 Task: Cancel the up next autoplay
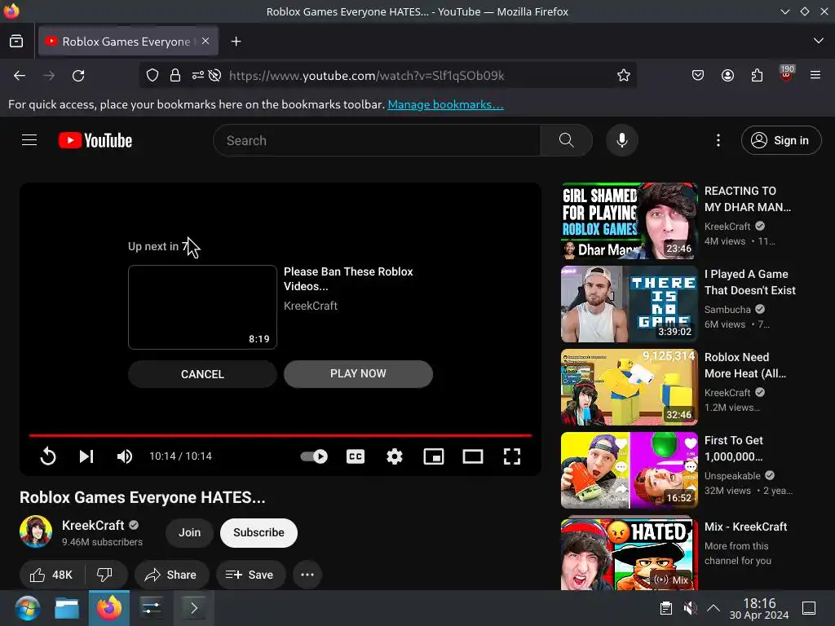pyautogui.click(x=202, y=374)
